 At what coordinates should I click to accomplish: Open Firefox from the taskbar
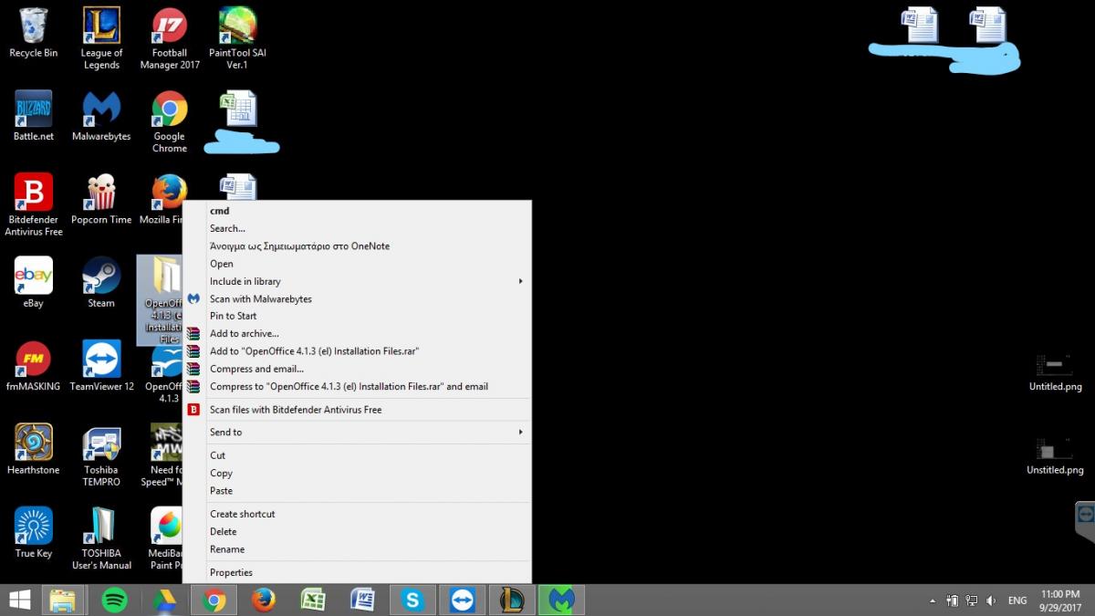(264, 600)
